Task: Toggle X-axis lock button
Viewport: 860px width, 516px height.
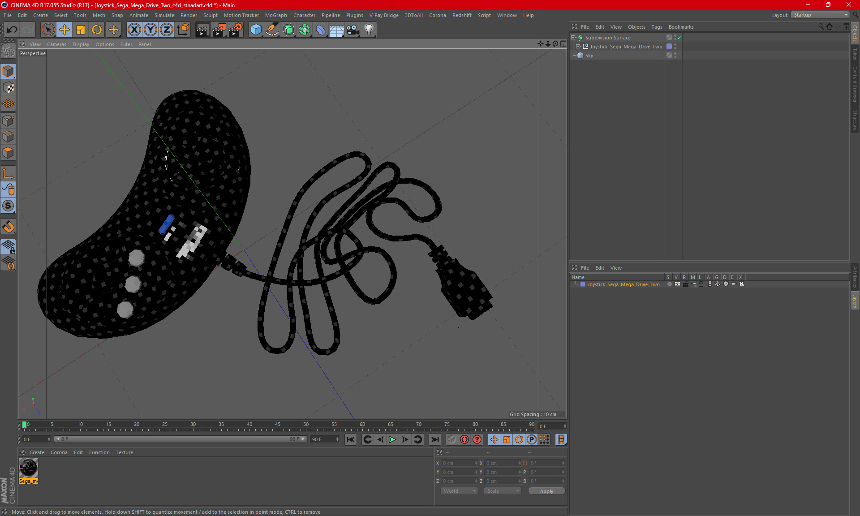Action: coord(134,30)
